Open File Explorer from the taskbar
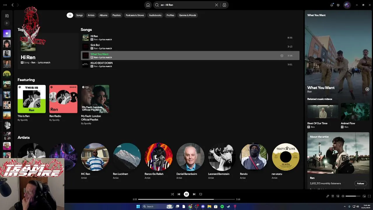This screenshot has width=373, height=210. 209,206
